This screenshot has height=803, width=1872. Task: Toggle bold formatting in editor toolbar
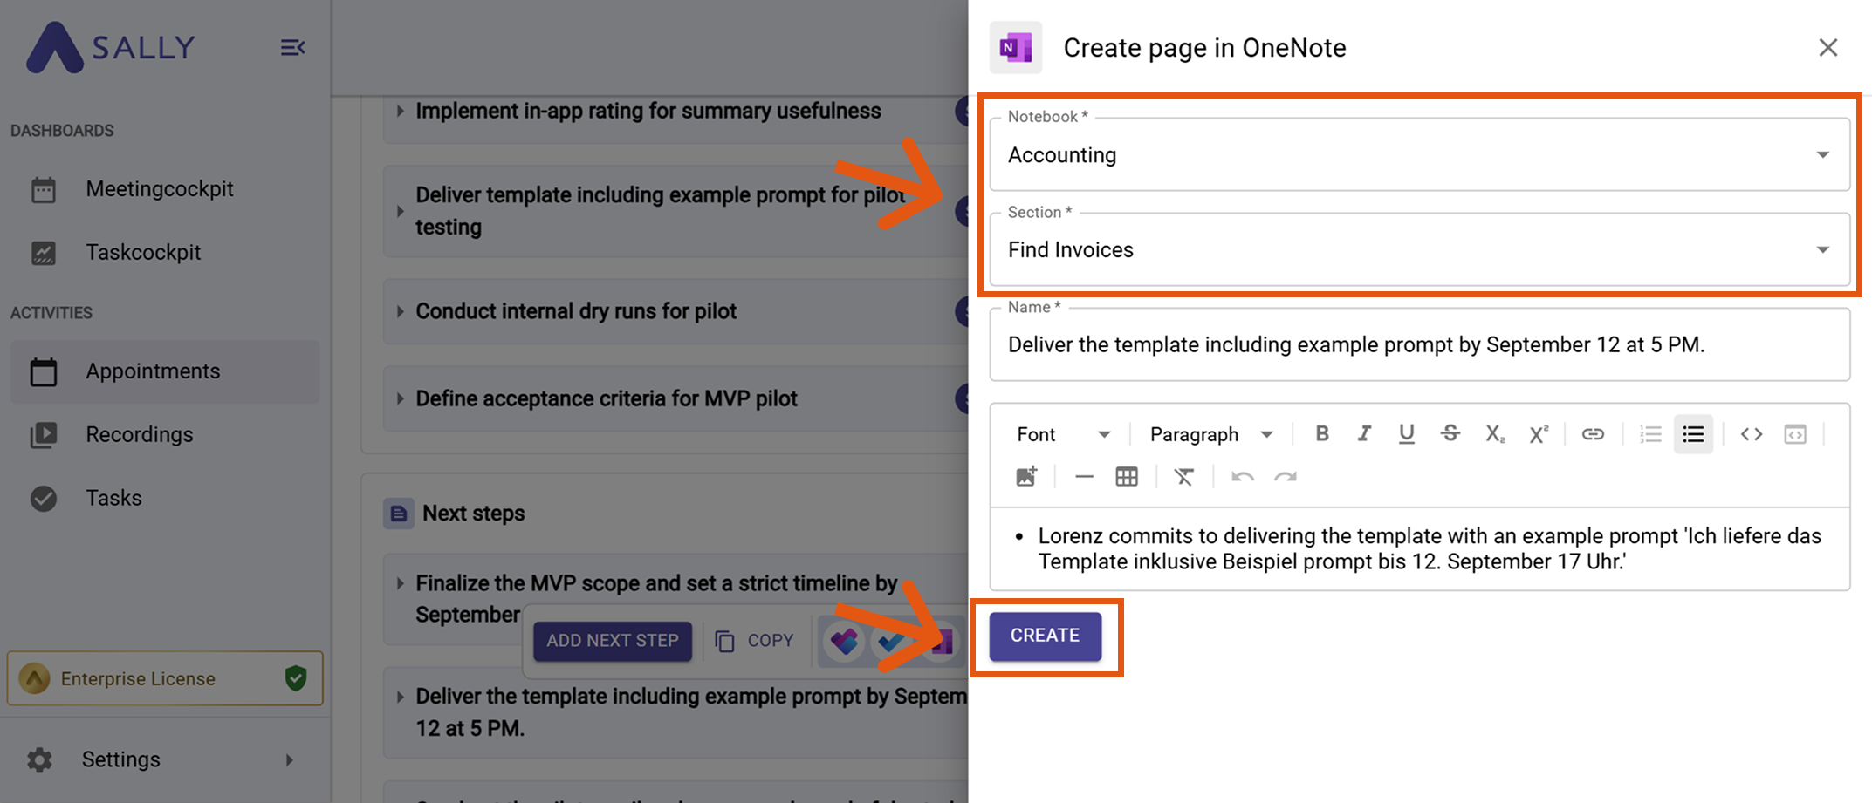click(1322, 434)
